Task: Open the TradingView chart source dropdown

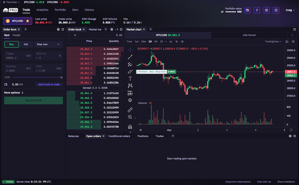Action: click(x=273, y=41)
